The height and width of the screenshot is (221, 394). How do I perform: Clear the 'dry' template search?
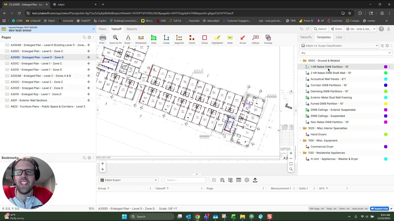(x=389, y=53)
